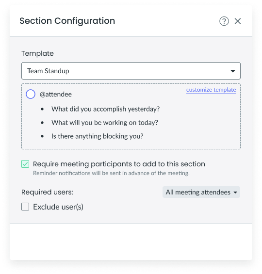
Task: Click the caret arrow in Template dropdown
Action: (232, 71)
